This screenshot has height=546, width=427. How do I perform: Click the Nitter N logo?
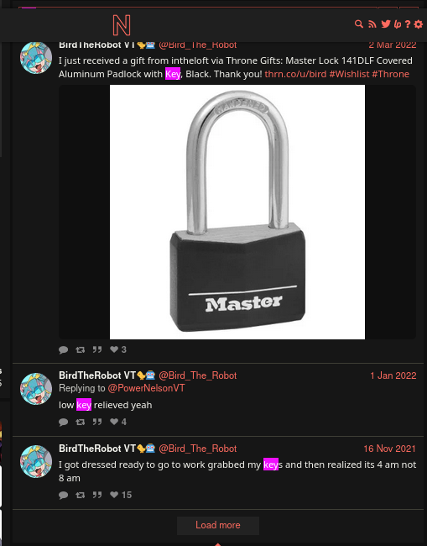point(122,25)
